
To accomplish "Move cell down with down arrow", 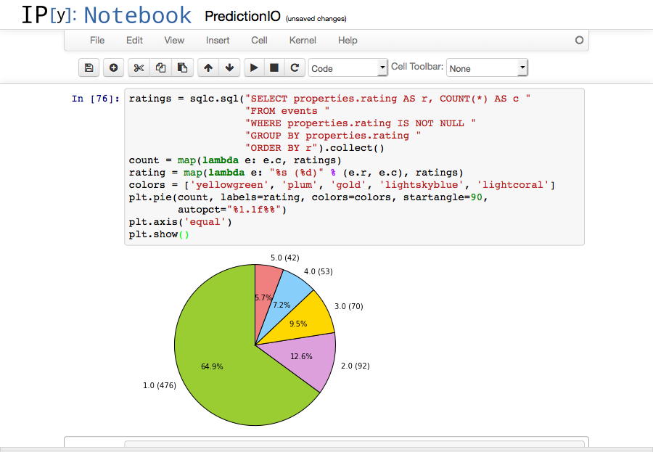I will [230, 68].
